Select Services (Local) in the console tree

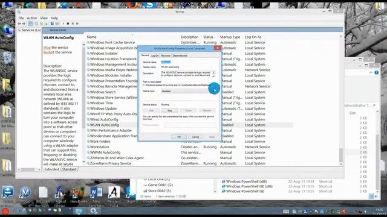(x=30, y=30)
